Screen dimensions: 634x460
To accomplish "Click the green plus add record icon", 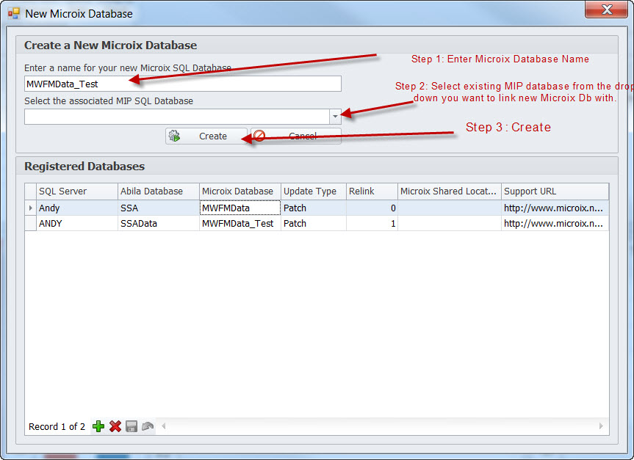I will (98, 426).
